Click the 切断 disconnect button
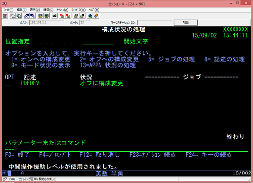This screenshot has width=253, height=183. (x=186, y=22)
